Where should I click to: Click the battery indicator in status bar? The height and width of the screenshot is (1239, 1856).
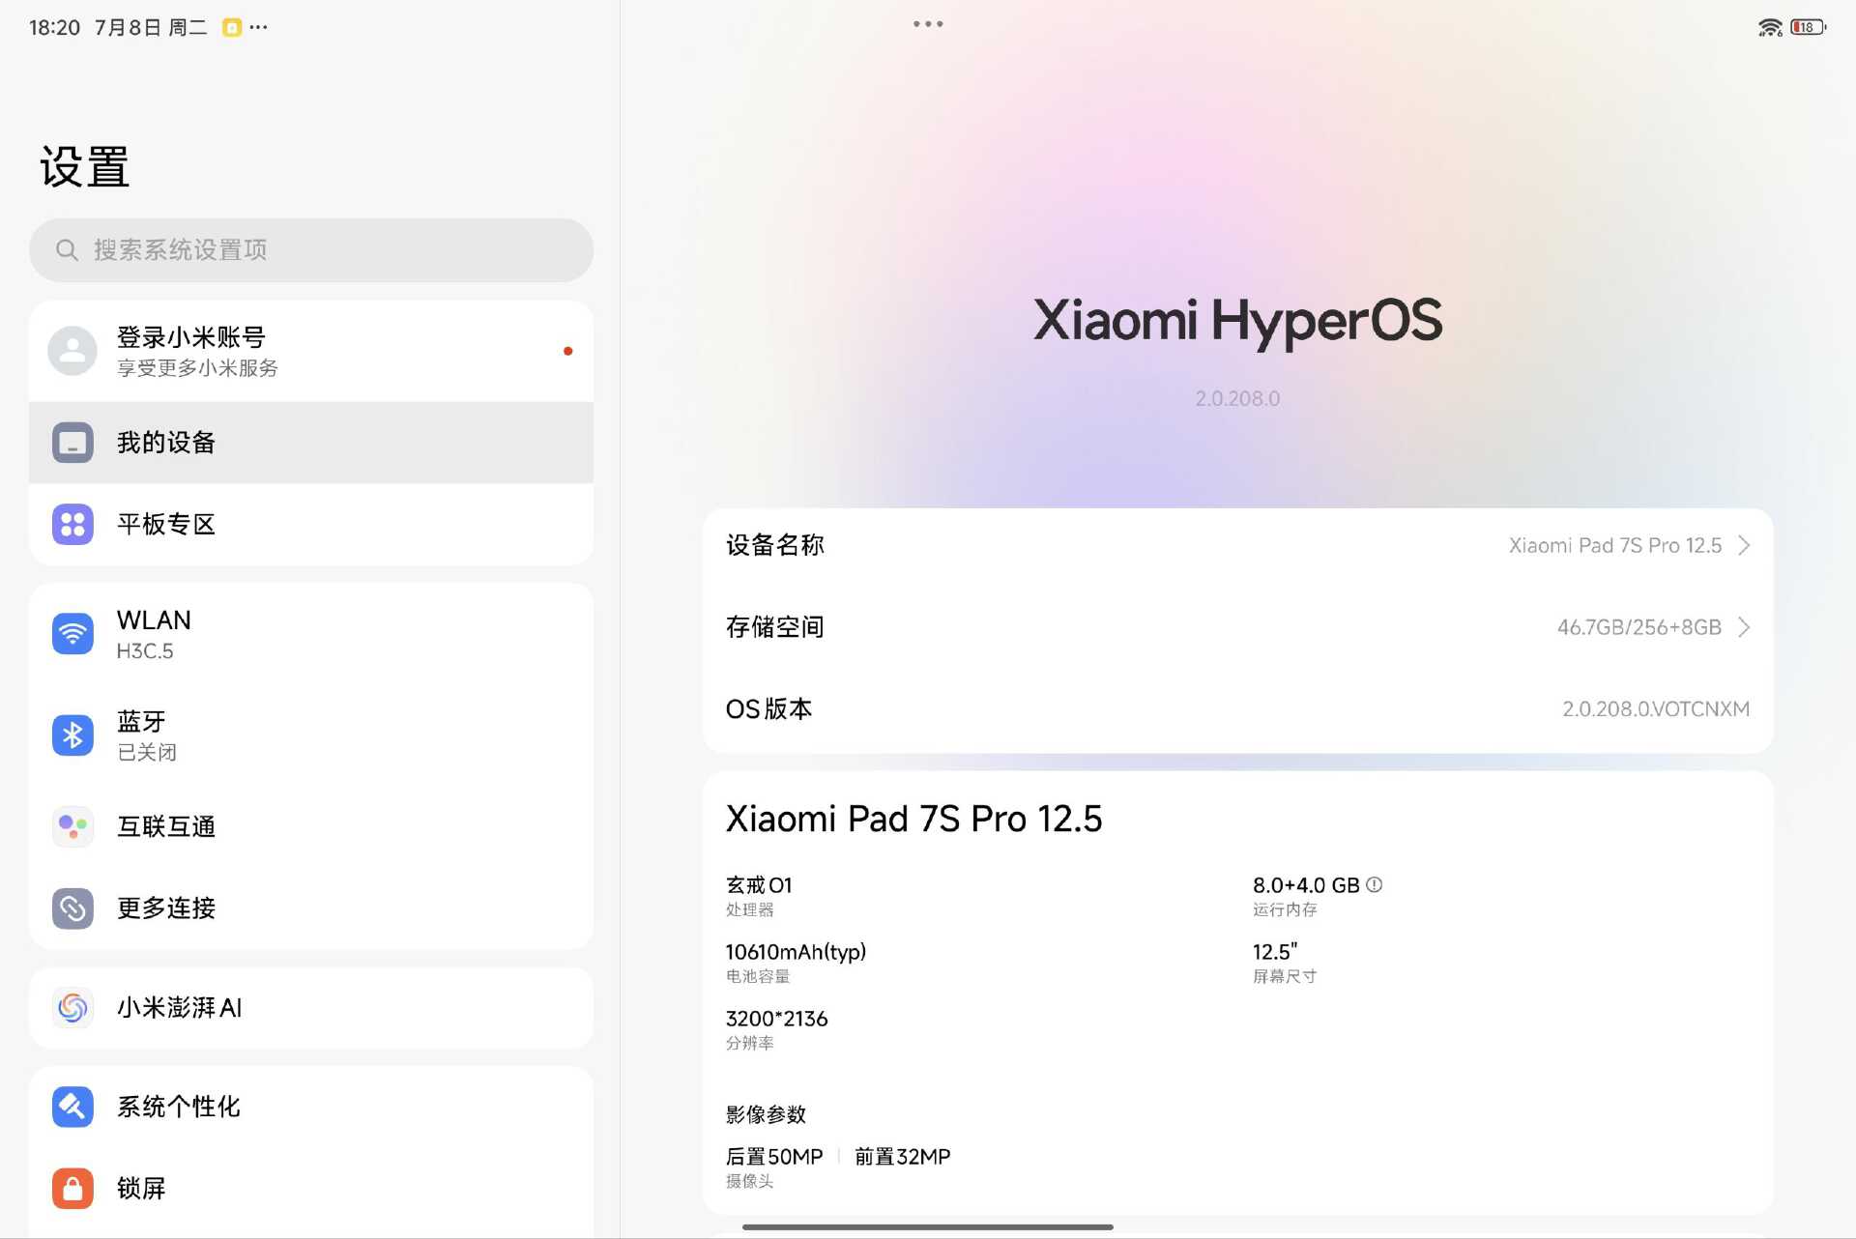point(1808,27)
